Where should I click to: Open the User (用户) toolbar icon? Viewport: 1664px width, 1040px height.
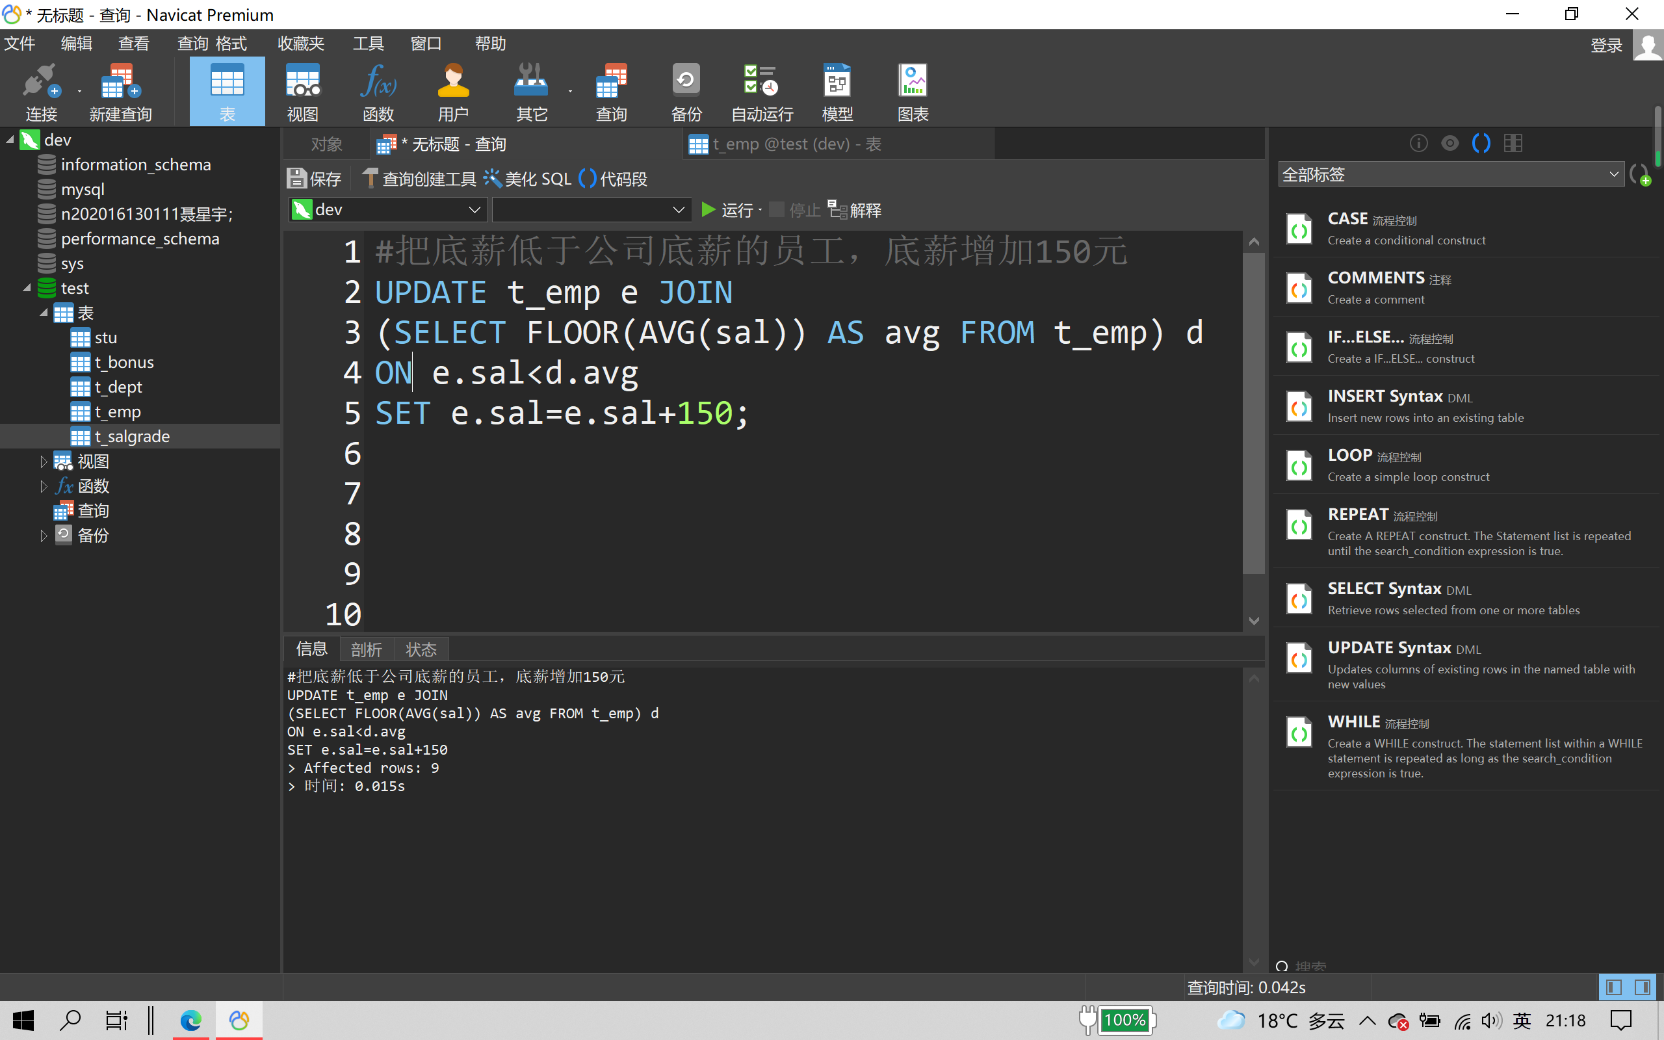click(453, 92)
